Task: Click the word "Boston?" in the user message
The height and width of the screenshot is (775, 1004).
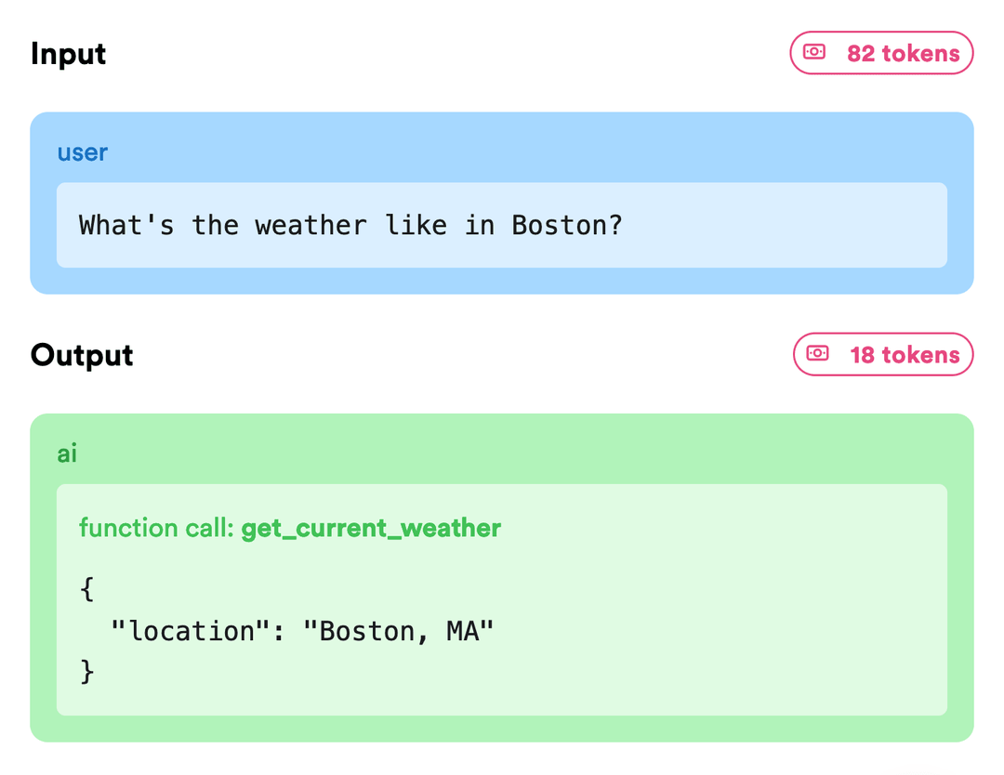Action: click(567, 225)
